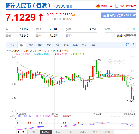Click the 昨收 value 7.1189

click(54, 29)
